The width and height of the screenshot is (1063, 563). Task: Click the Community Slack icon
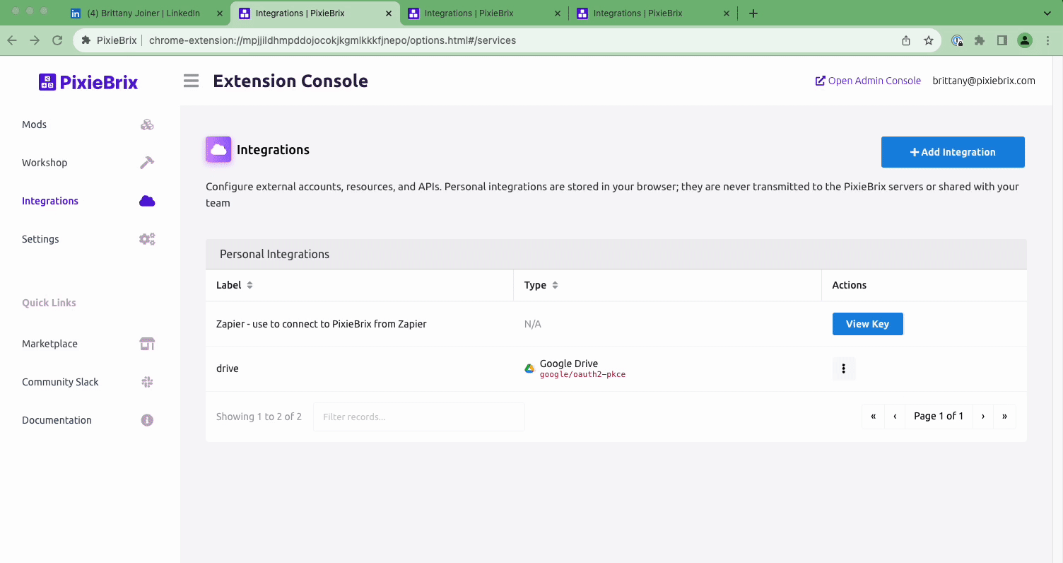(147, 382)
